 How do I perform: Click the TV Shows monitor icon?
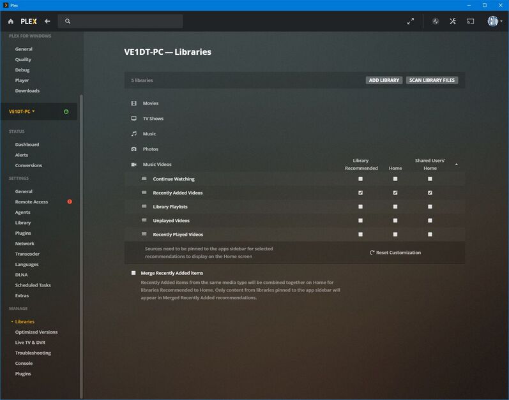(133, 119)
